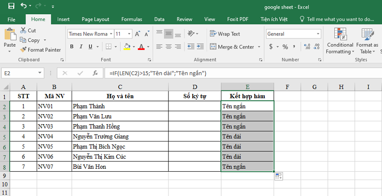
Task: Toggle Italic formatting
Action: click(x=81, y=47)
